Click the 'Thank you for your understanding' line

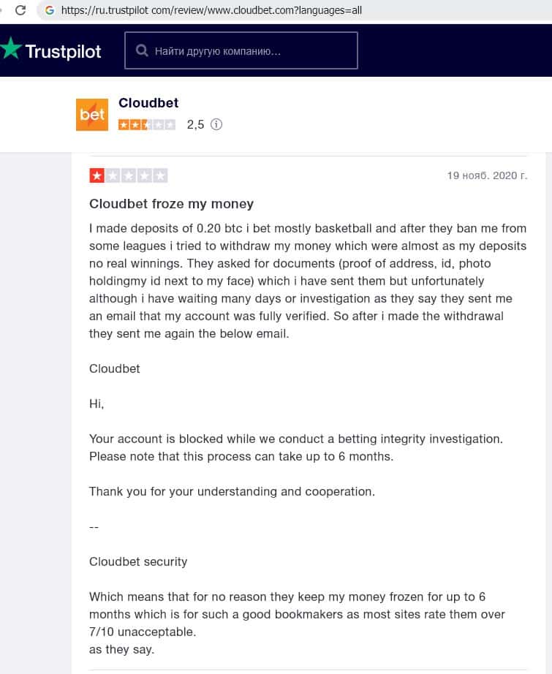[232, 491]
